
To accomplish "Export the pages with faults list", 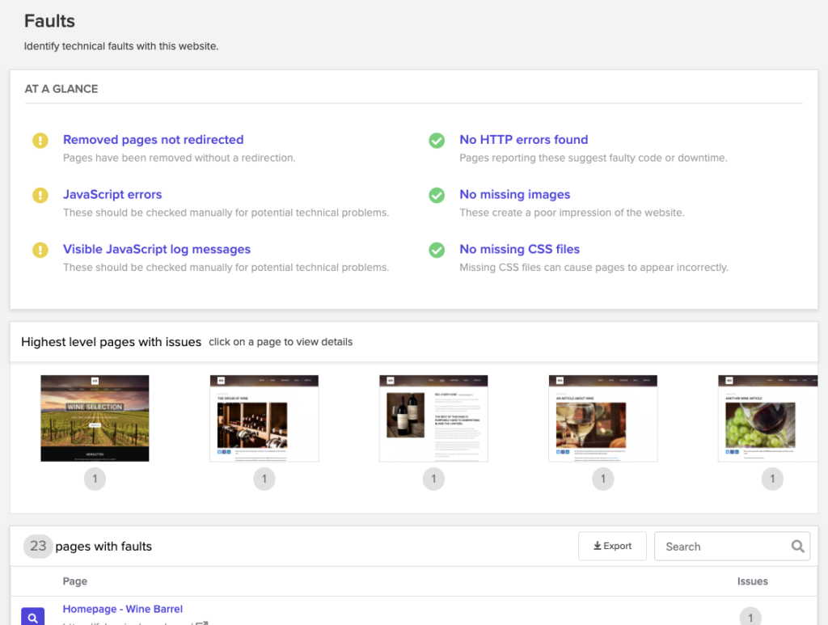I will click(613, 546).
